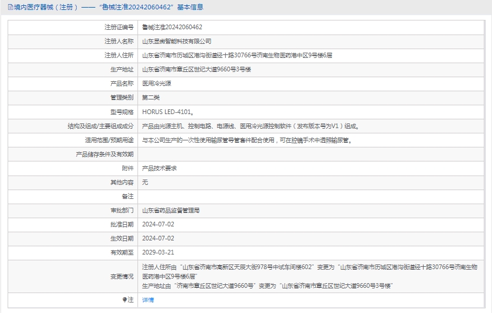Click attachment entry 产品技术要求

[159, 168]
